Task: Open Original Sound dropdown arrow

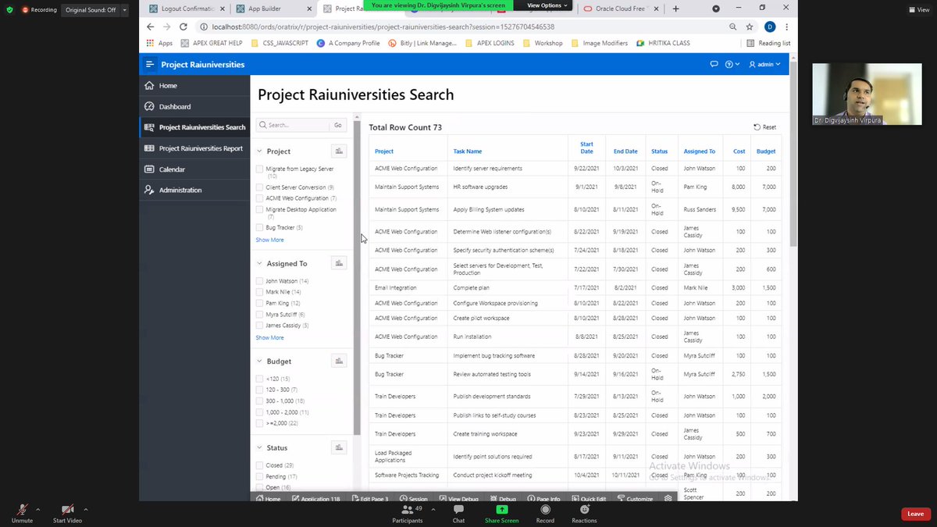Action: pyautogui.click(x=124, y=10)
